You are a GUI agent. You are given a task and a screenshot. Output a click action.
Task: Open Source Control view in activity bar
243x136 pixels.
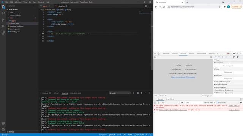point(3,20)
